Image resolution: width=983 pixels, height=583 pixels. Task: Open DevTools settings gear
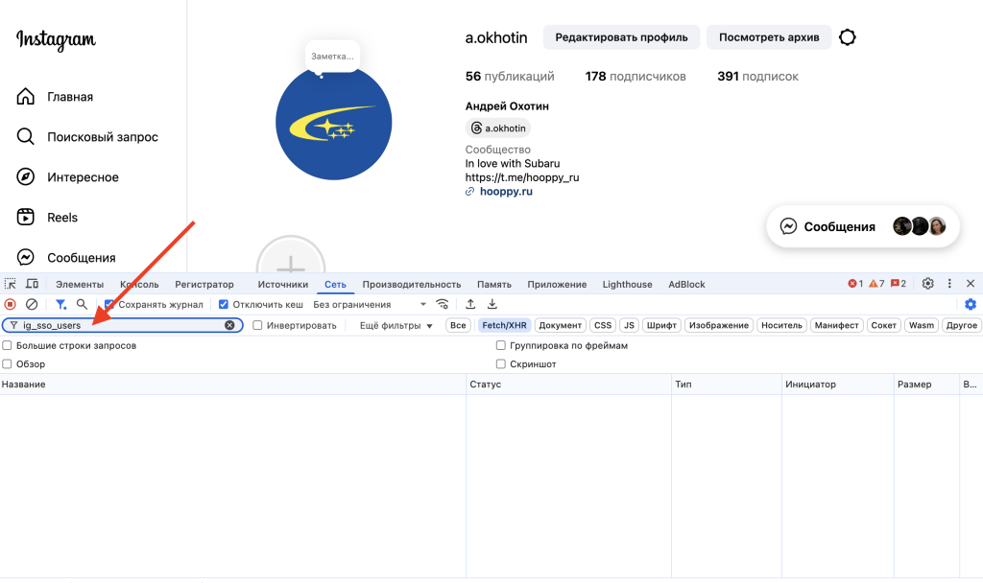click(x=927, y=284)
